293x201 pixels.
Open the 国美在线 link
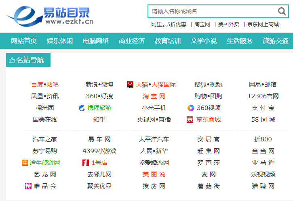click(45, 120)
